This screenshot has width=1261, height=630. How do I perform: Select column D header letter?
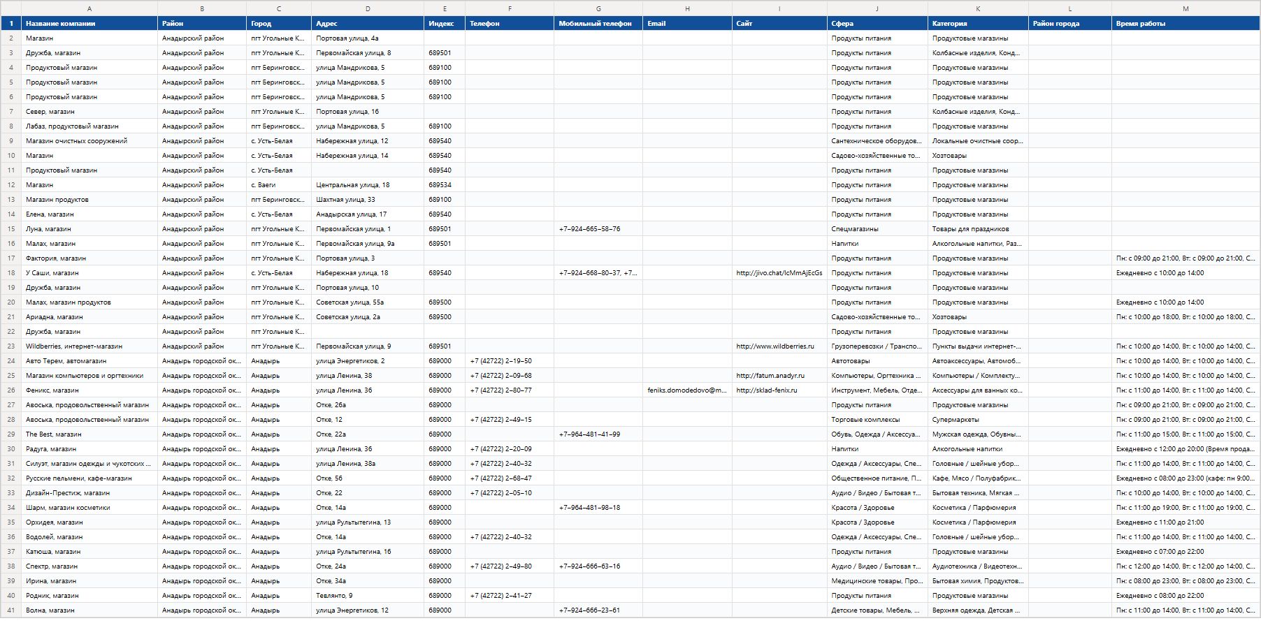(x=368, y=8)
